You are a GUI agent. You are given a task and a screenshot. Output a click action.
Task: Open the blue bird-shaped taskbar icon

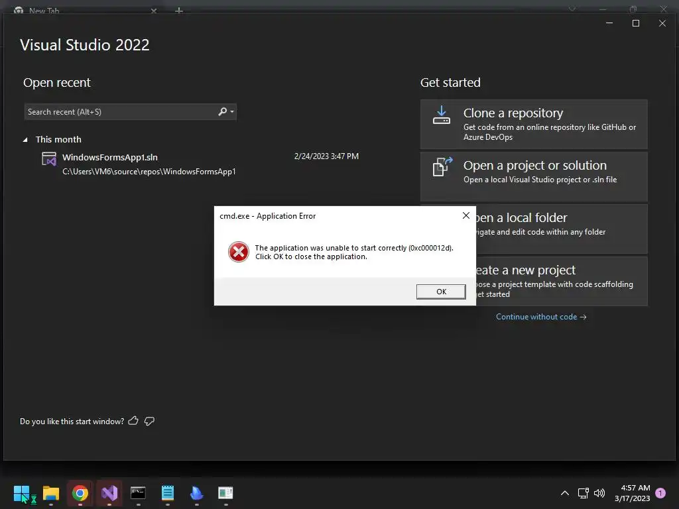tap(196, 493)
